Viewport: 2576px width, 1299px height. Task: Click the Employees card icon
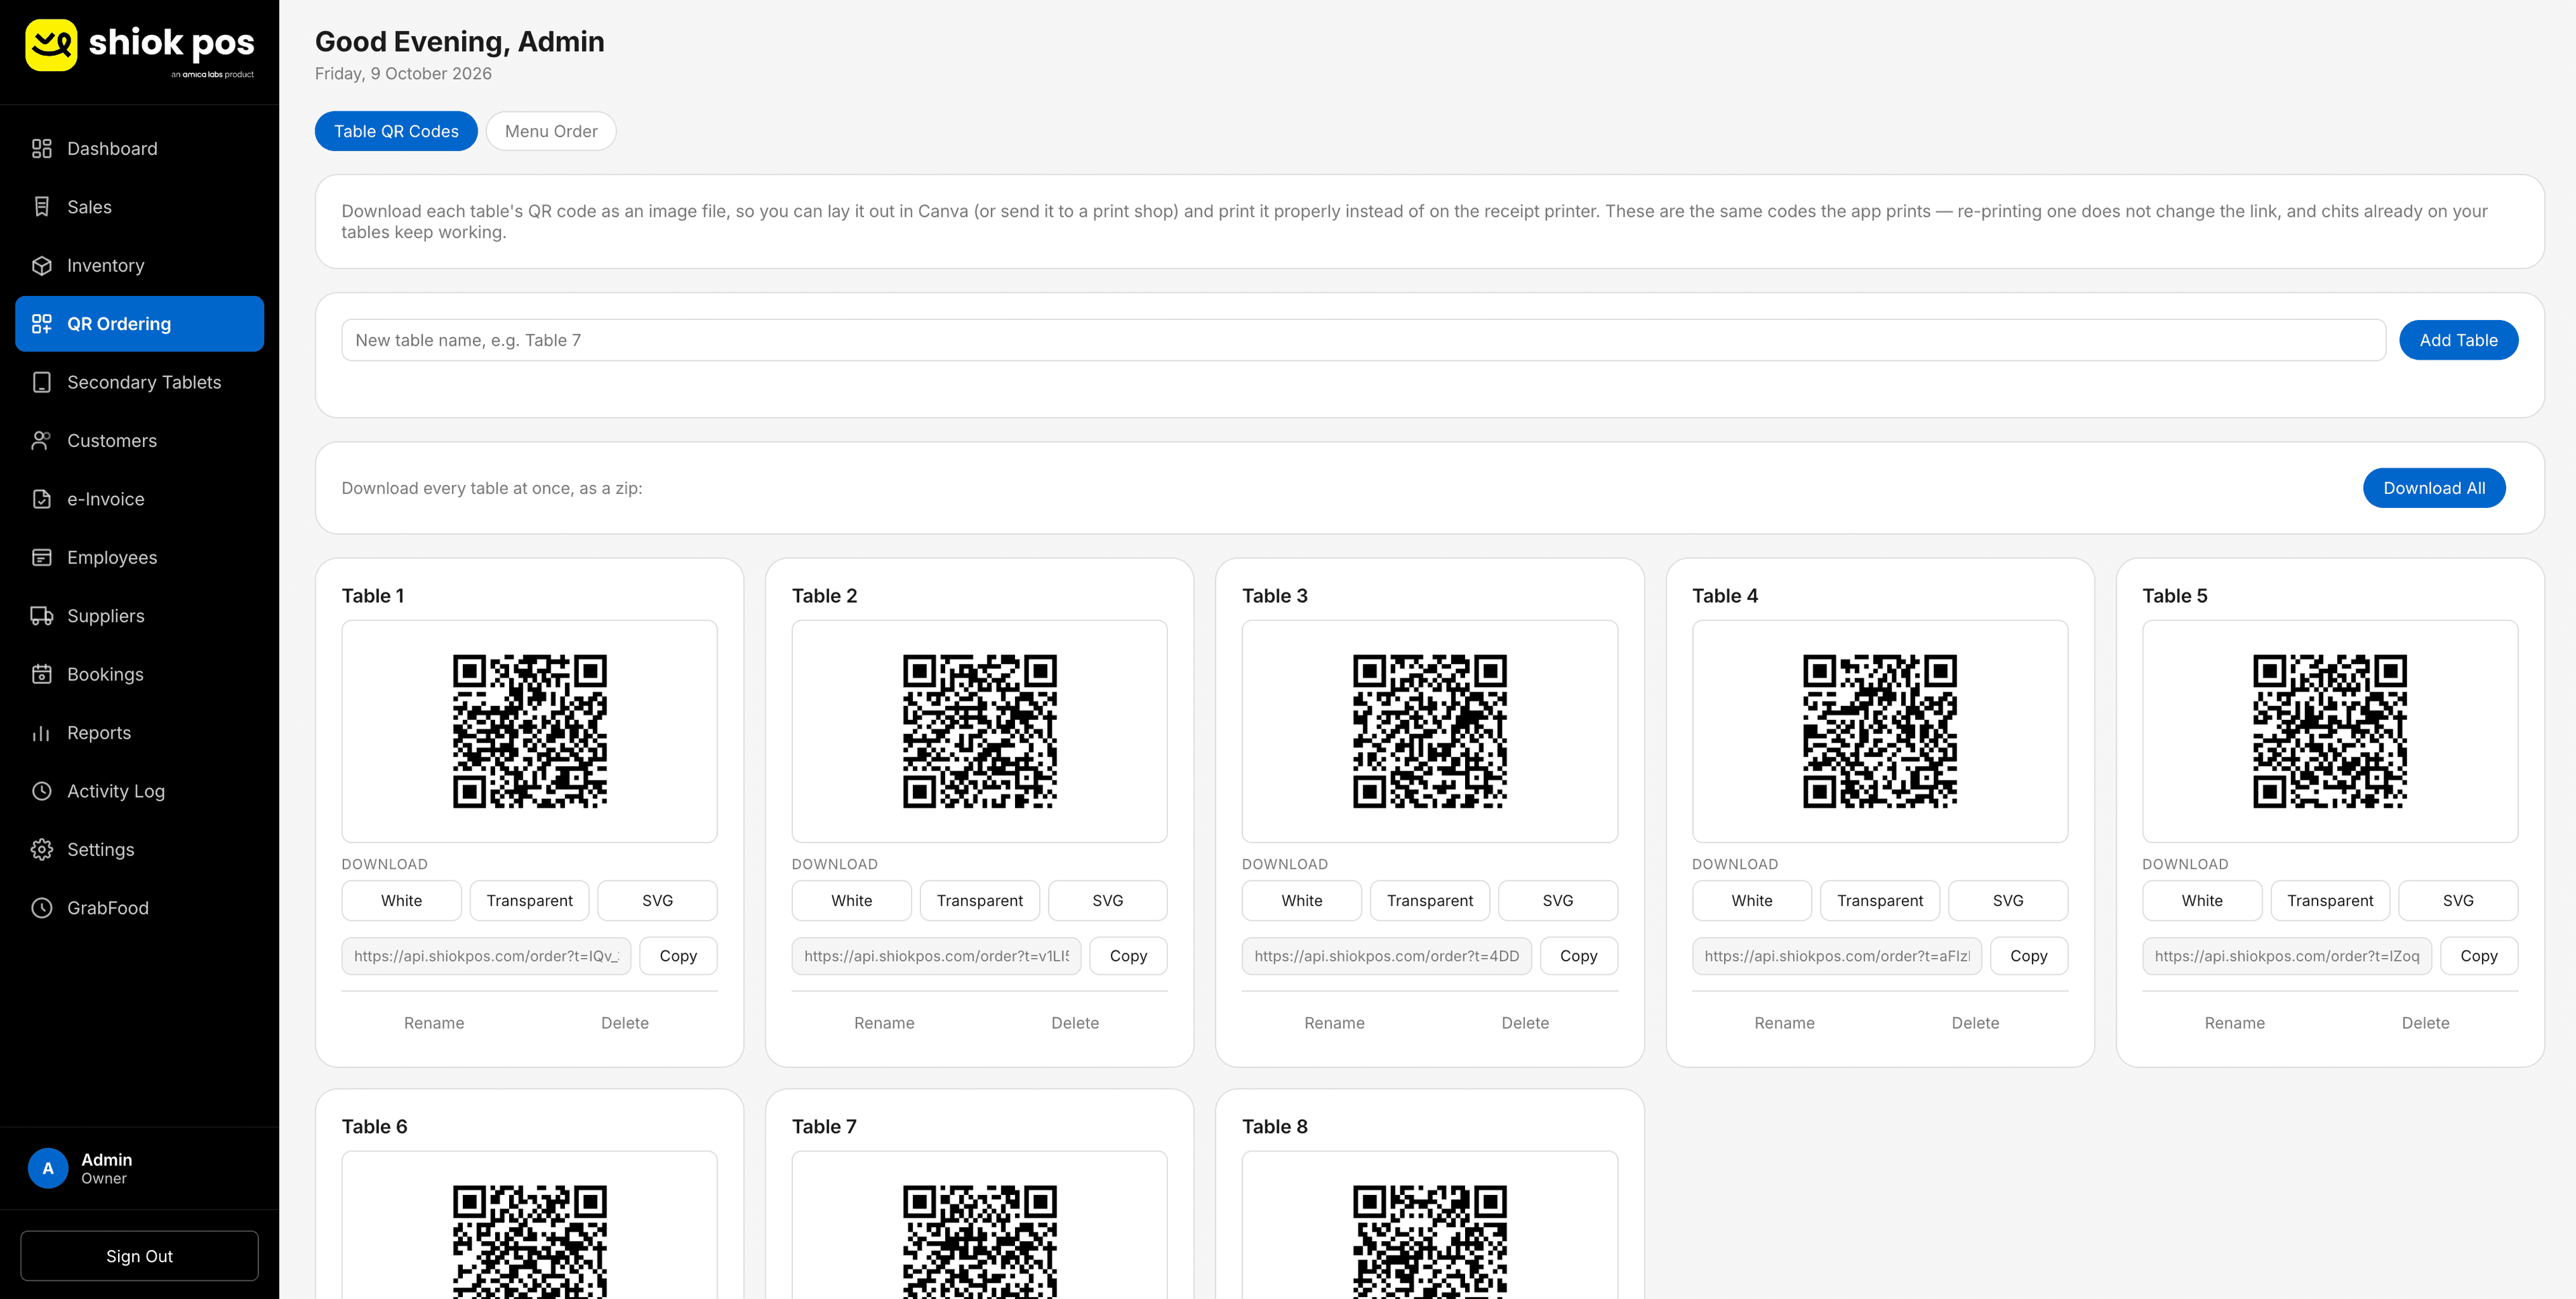[x=41, y=558]
